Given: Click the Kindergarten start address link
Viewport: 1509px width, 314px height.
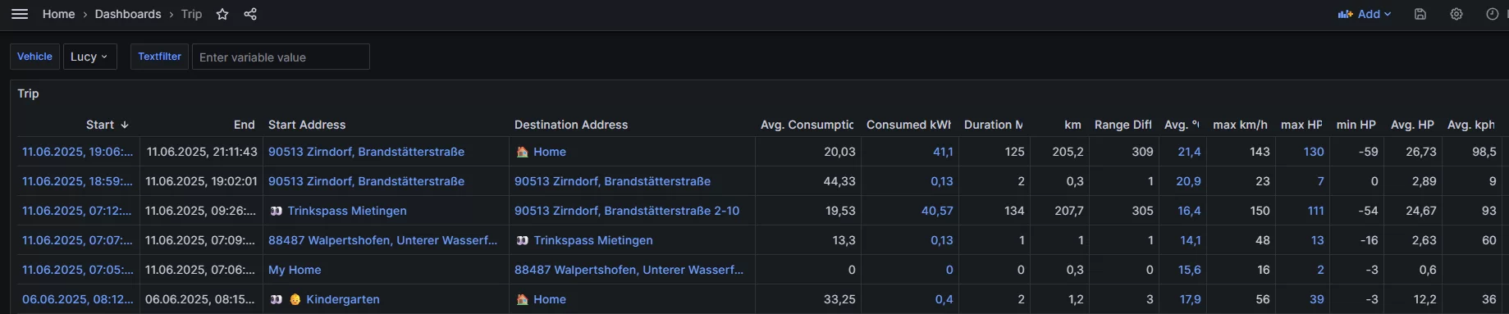Looking at the screenshot, I should (343, 299).
